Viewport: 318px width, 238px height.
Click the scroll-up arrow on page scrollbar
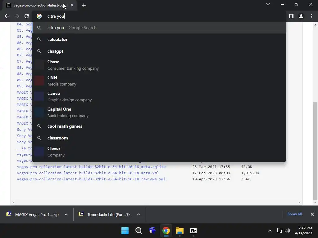(x=315, y=25)
